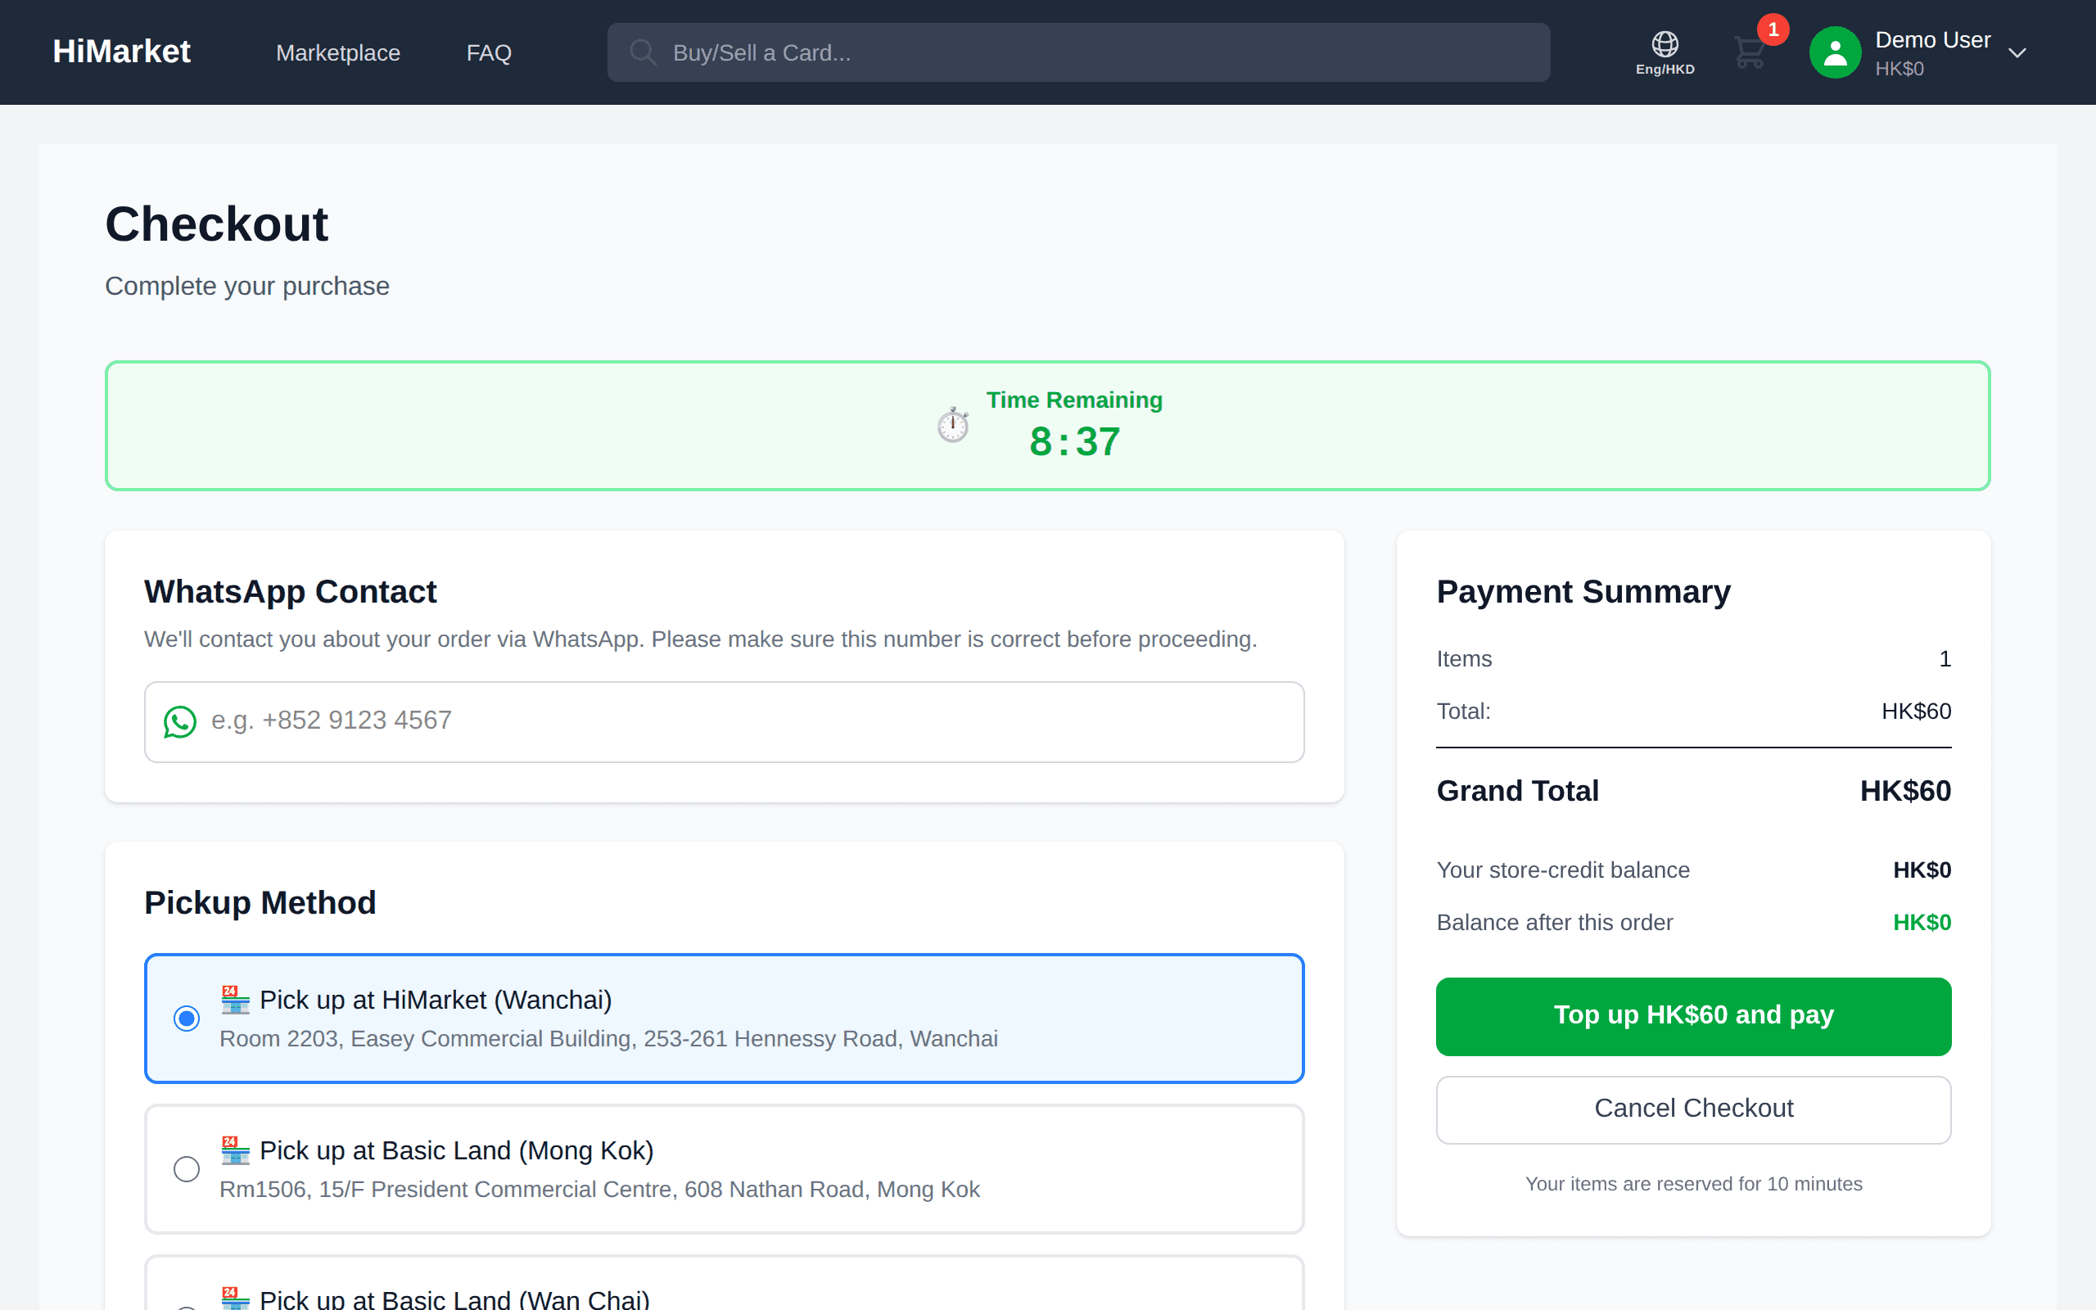Screen dimensions: 2096x1310
Task: Click the globe language/currency icon
Action: [x=1665, y=43]
